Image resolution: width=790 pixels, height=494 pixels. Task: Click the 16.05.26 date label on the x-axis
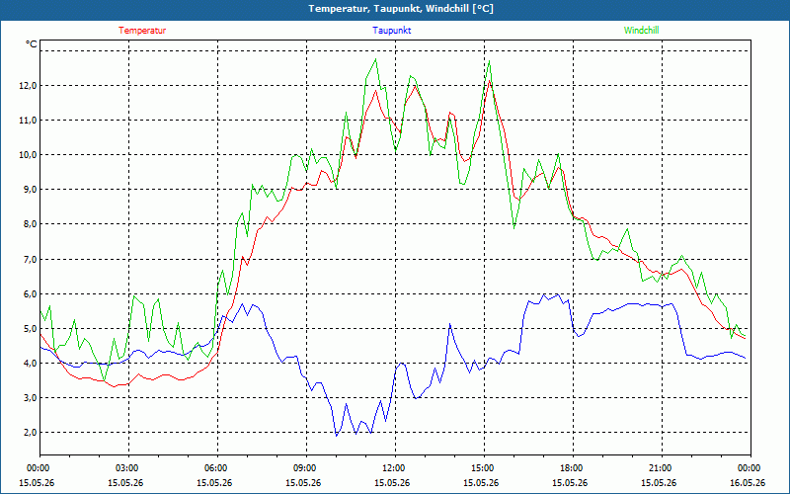(749, 482)
